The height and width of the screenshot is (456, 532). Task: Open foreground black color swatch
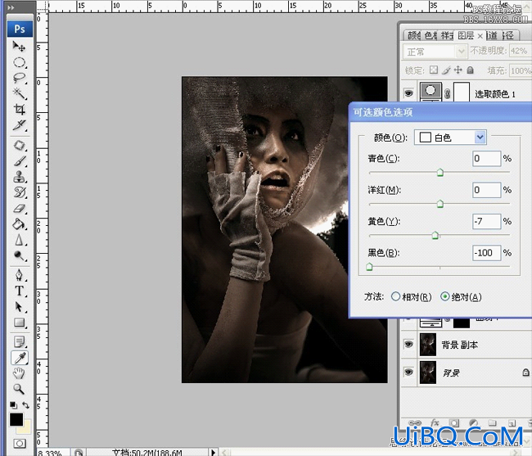(x=16, y=419)
